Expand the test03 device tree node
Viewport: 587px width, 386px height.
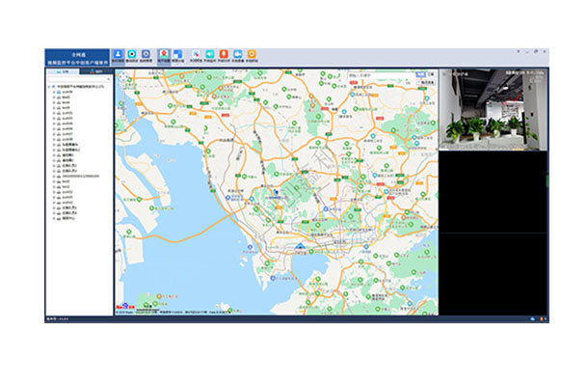[x=56, y=101]
